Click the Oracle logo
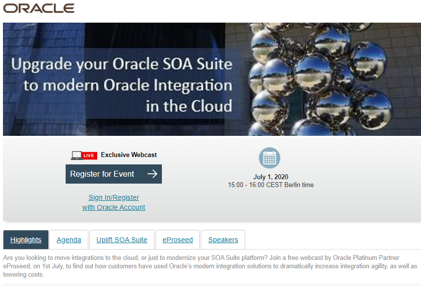Image resolution: width=421 pixels, height=286 pixels. click(x=38, y=8)
